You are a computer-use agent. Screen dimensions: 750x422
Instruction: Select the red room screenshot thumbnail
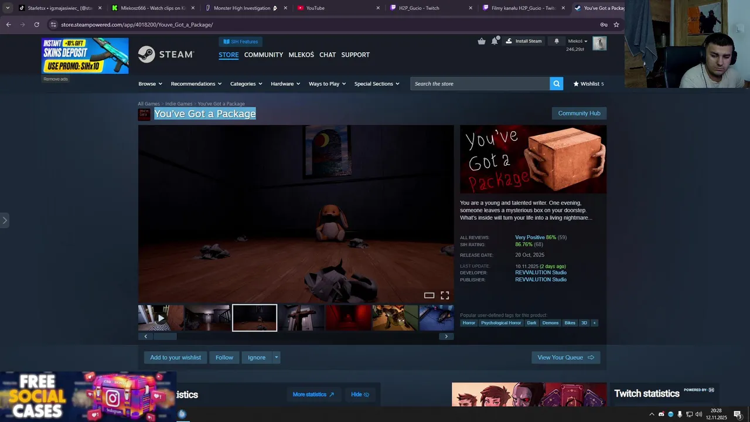(348, 318)
